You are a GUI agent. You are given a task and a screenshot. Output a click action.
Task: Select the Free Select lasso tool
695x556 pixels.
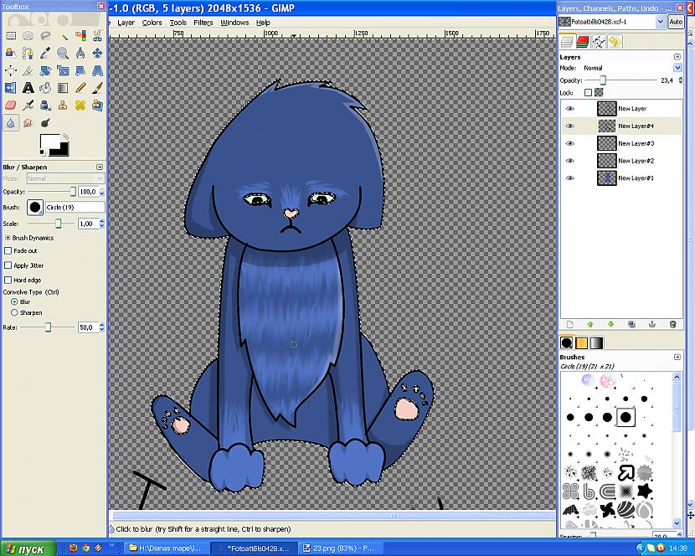[45, 35]
